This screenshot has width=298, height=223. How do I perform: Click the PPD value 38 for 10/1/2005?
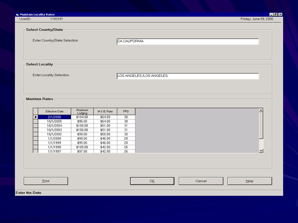click(126, 121)
